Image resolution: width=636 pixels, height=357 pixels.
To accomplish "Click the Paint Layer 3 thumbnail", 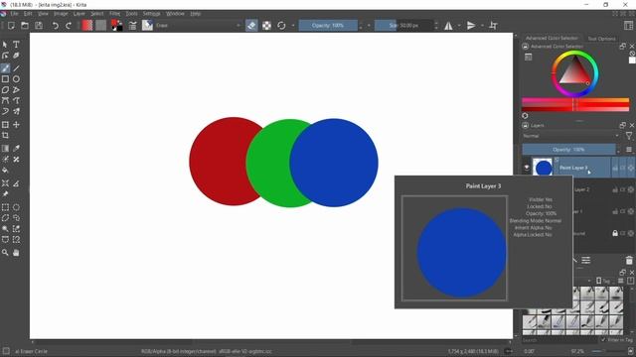I will tap(543, 167).
